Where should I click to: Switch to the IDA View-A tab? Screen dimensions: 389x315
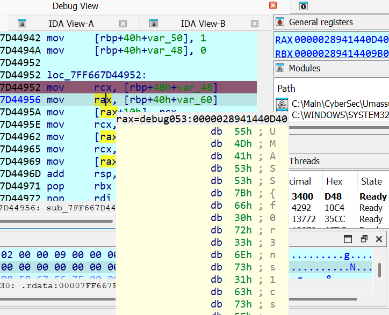point(71,24)
